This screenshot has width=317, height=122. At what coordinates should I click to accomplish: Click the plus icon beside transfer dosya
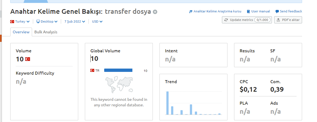pos(155,12)
